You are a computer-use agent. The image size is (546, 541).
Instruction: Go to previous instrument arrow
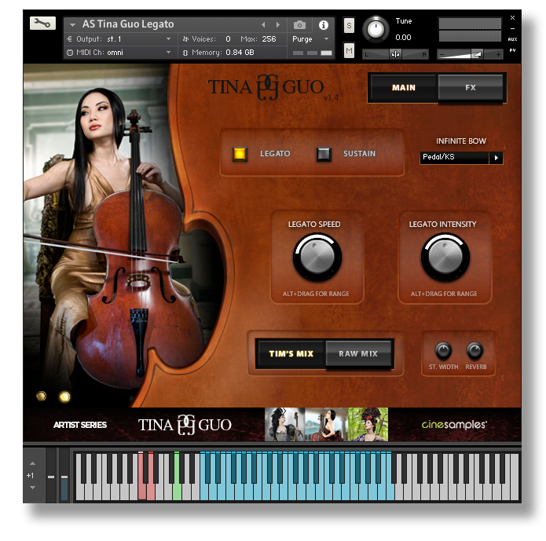pos(263,24)
